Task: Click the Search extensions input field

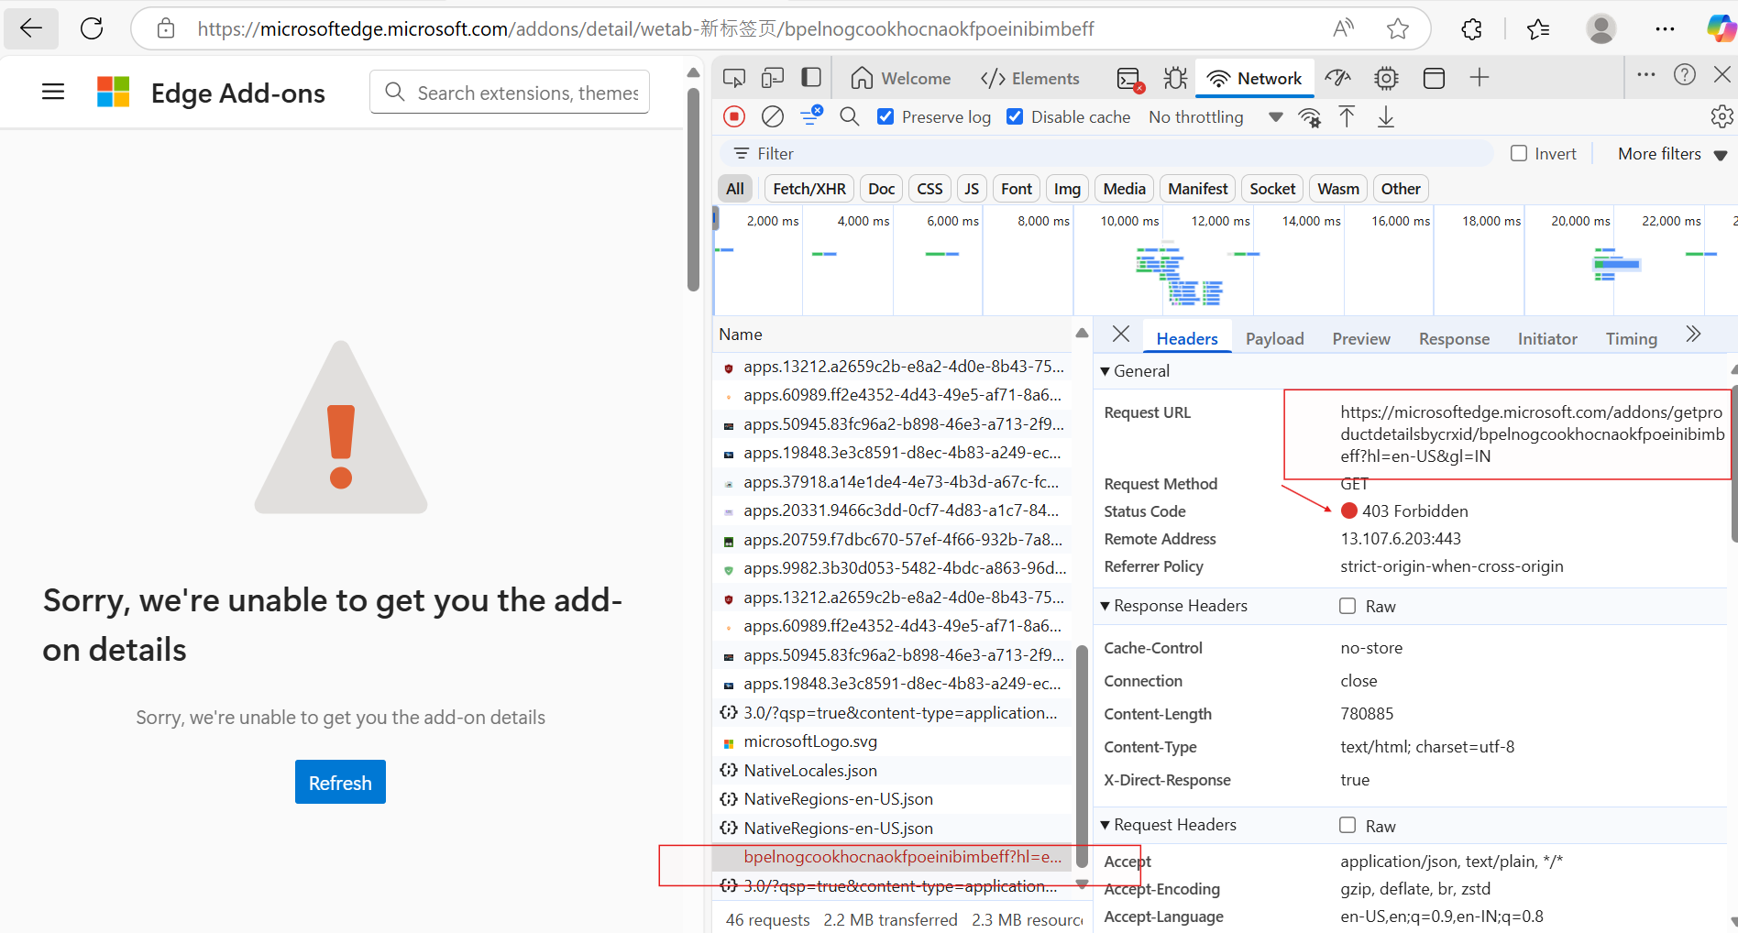Action: coord(510,92)
